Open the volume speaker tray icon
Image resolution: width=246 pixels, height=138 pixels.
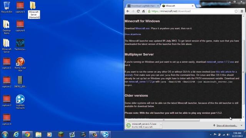point(228,135)
